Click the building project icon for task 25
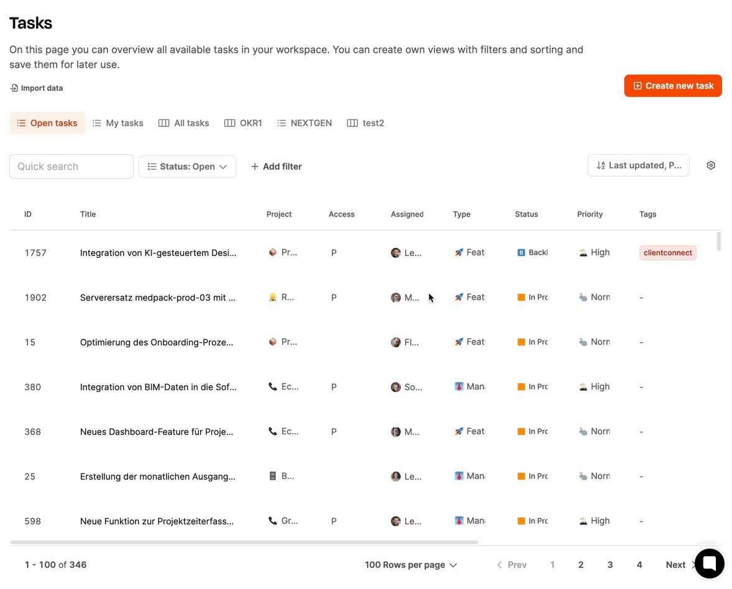 point(272,476)
